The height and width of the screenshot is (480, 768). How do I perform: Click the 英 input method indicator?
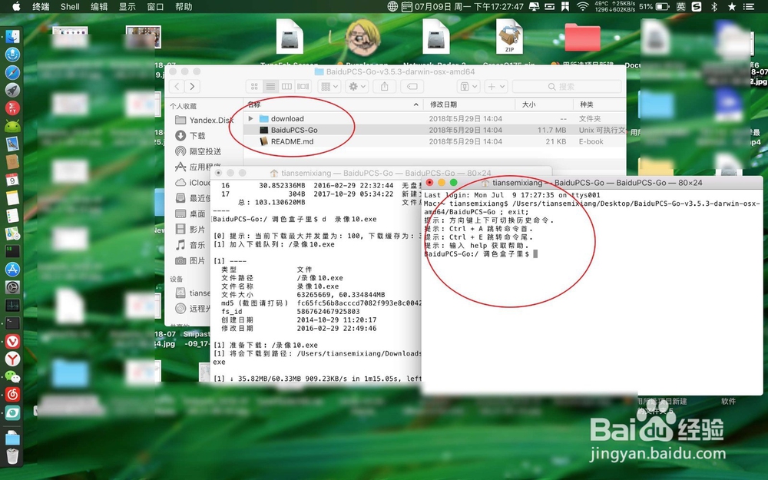(x=680, y=6)
